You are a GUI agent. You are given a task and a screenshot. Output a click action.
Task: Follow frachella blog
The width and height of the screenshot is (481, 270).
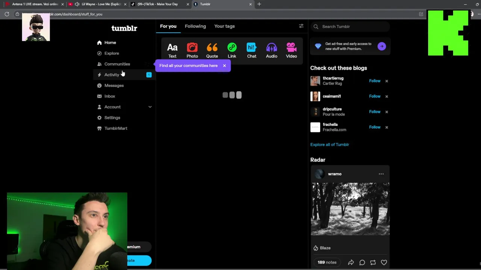click(375, 127)
